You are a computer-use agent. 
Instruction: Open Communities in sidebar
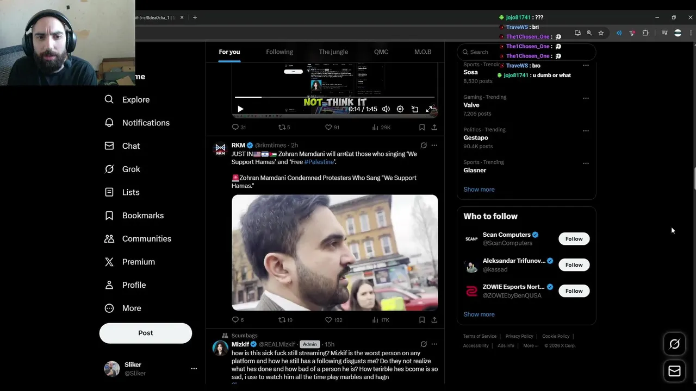[138, 239]
